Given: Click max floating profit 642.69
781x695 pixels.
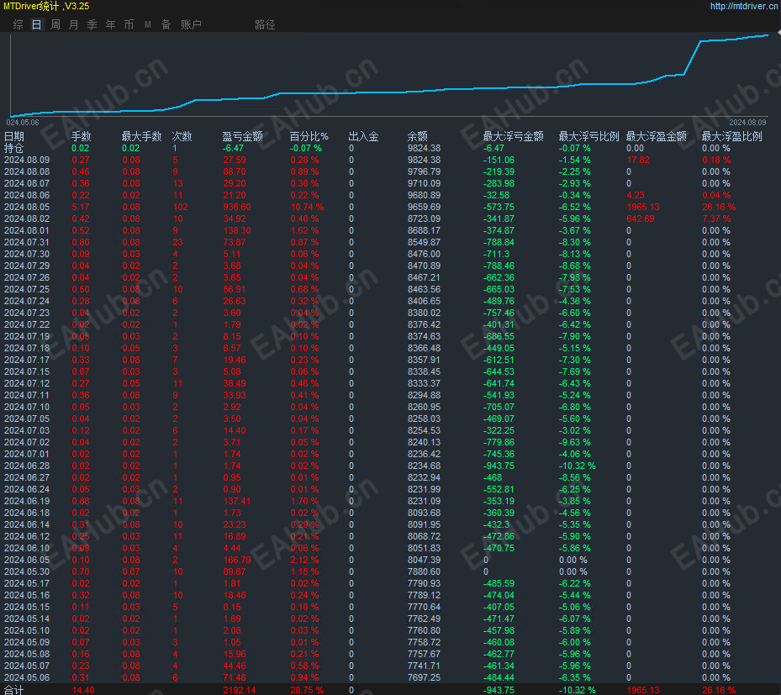Looking at the screenshot, I should pyautogui.click(x=641, y=219).
